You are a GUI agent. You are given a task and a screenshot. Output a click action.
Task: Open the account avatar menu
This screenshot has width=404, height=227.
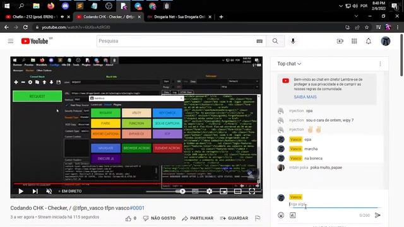386,41
